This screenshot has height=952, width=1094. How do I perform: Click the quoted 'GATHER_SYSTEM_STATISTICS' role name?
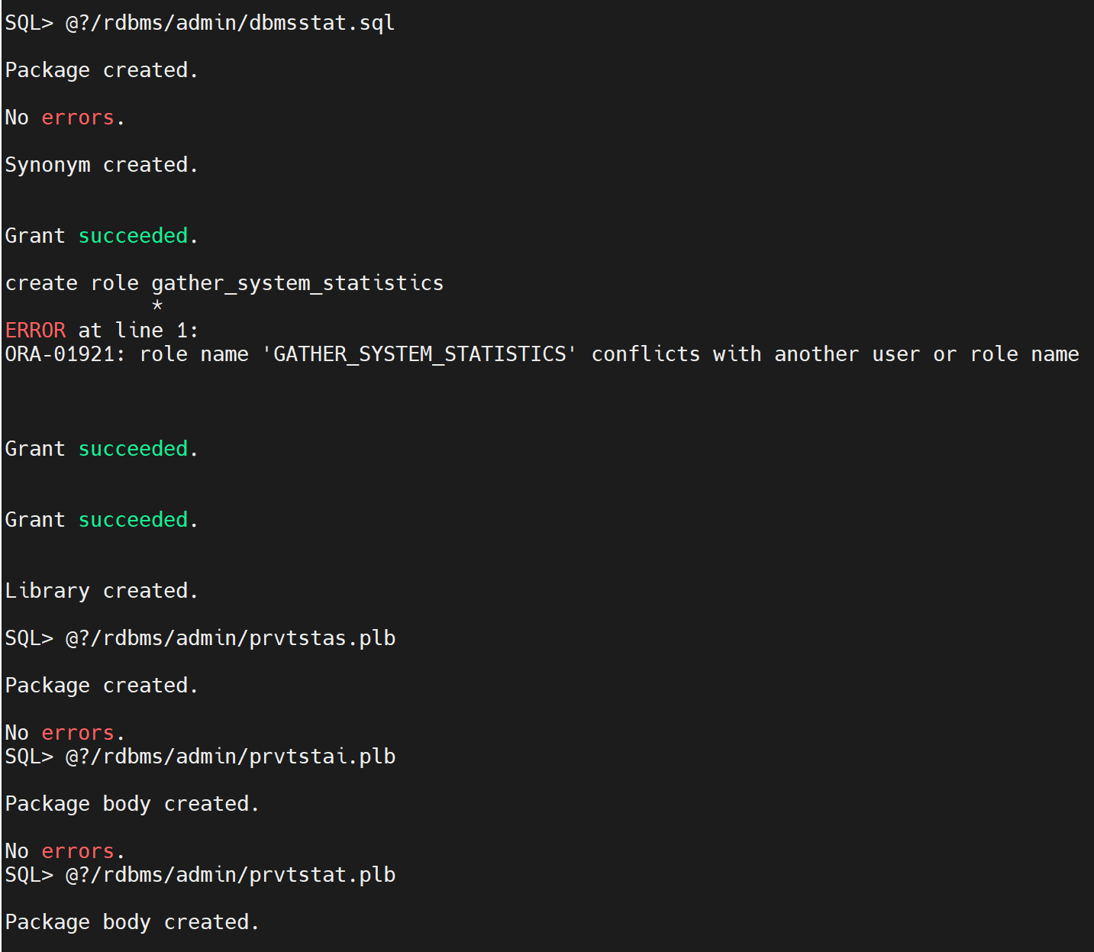point(419,354)
